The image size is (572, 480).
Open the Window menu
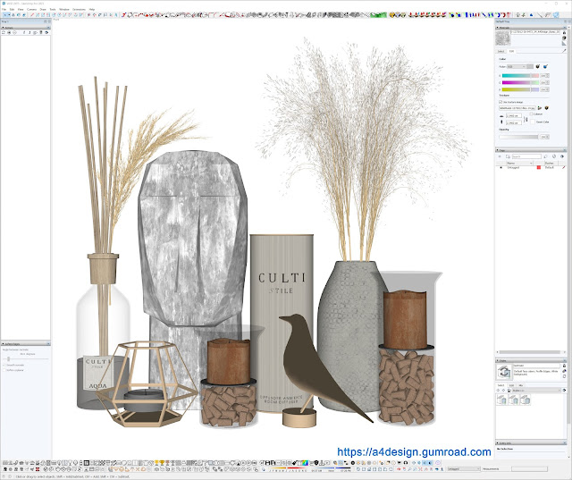[64, 9]
